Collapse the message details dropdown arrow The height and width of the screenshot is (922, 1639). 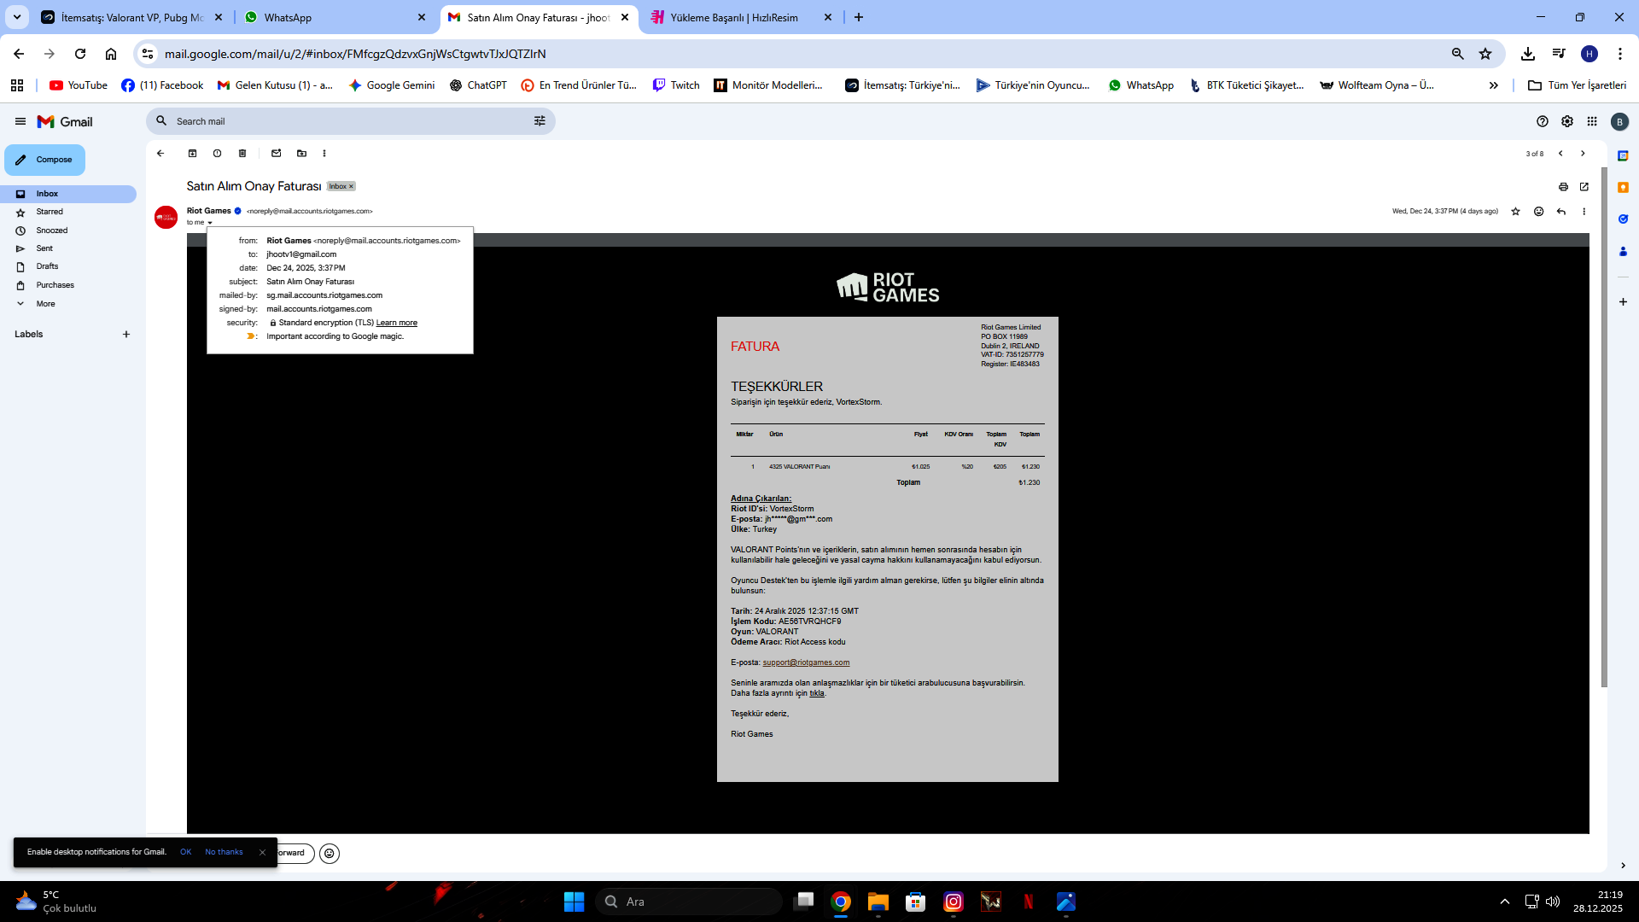pos(210,223)
